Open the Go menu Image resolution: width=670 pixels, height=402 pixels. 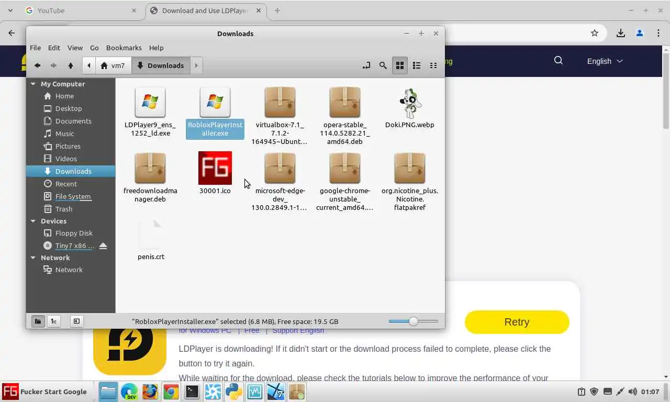point(94,48)
